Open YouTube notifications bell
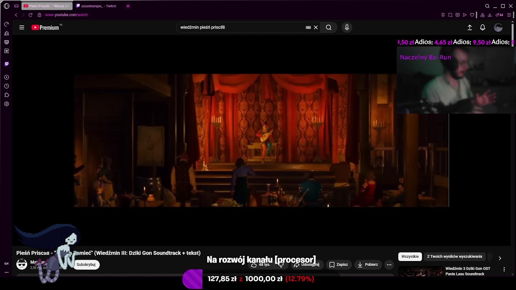The height and width of the screenshot is (290, 516). click(x=483, y=27)
